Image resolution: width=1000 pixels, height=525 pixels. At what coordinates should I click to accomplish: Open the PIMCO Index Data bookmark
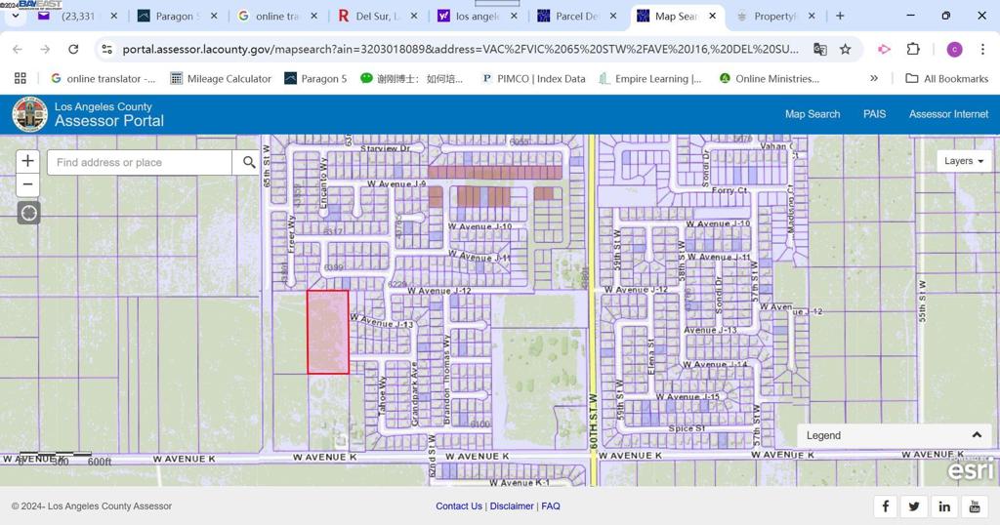(533, 78)
